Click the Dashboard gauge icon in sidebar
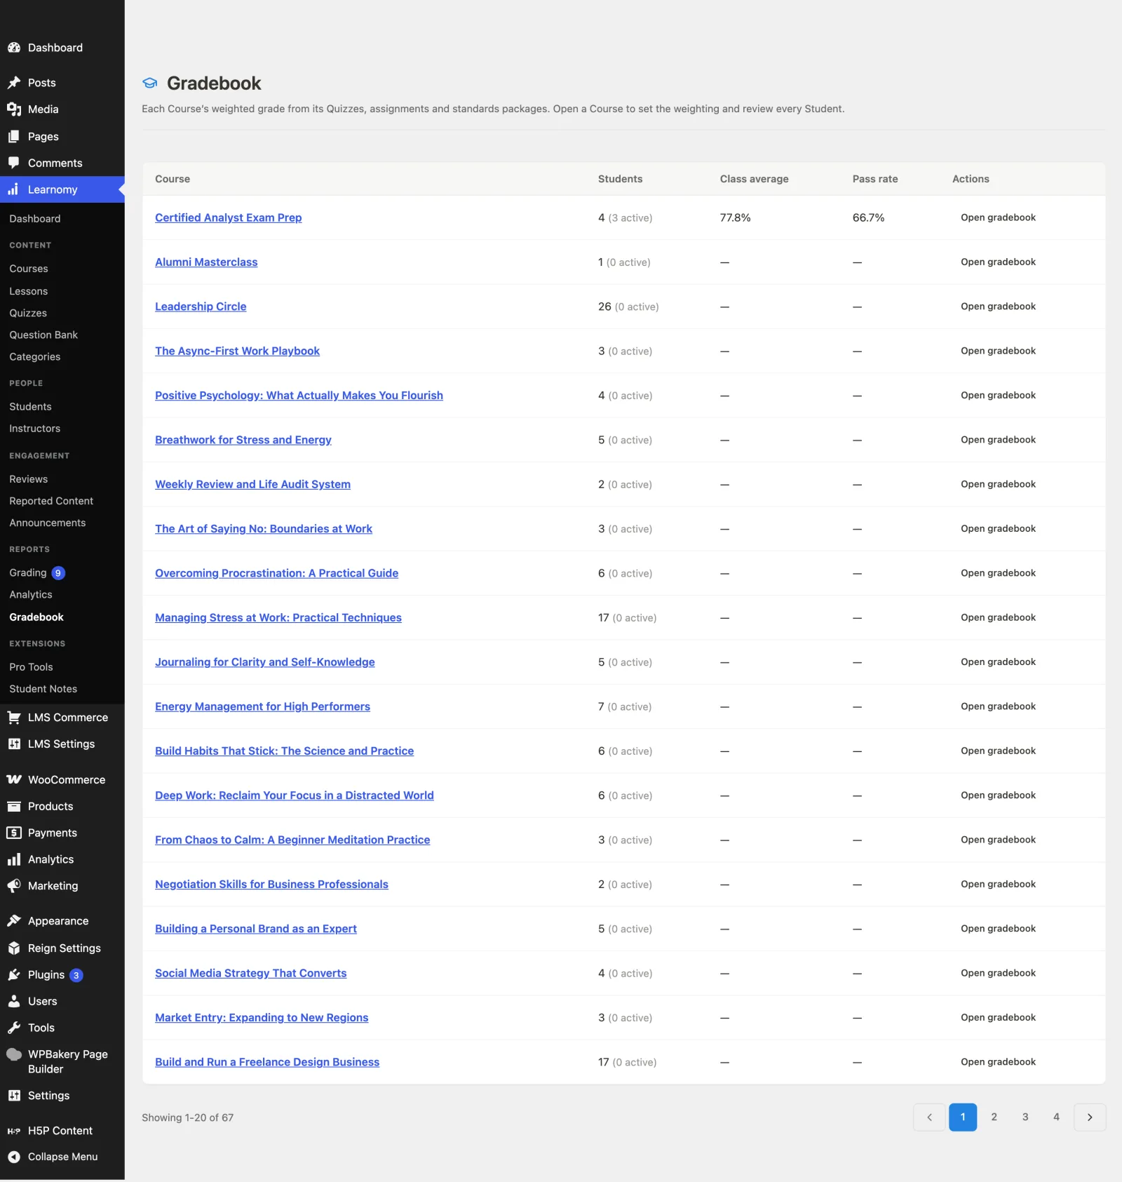1122x1182 pixels. point(14,48)
